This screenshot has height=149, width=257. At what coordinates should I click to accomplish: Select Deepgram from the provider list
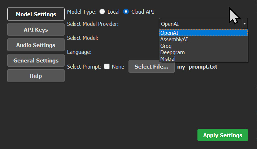pyautogui.click(x=203, y=52)
